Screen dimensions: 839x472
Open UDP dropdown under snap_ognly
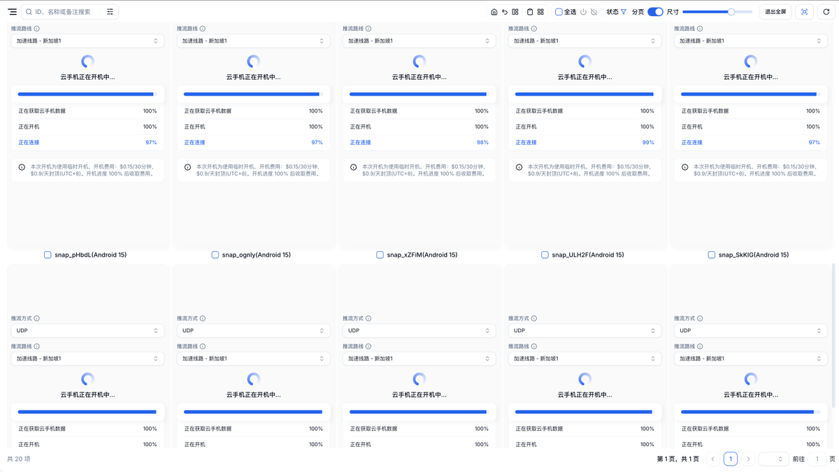coord(253,331)
